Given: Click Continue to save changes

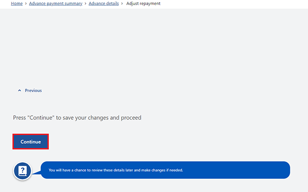Looking at the screenshot, I should (31, 142).
